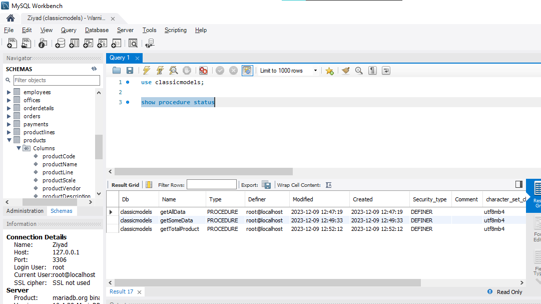Select the getSomeData procedure cell
The image size is (541, 304).
pyautogui.click(x=182, y=220)
